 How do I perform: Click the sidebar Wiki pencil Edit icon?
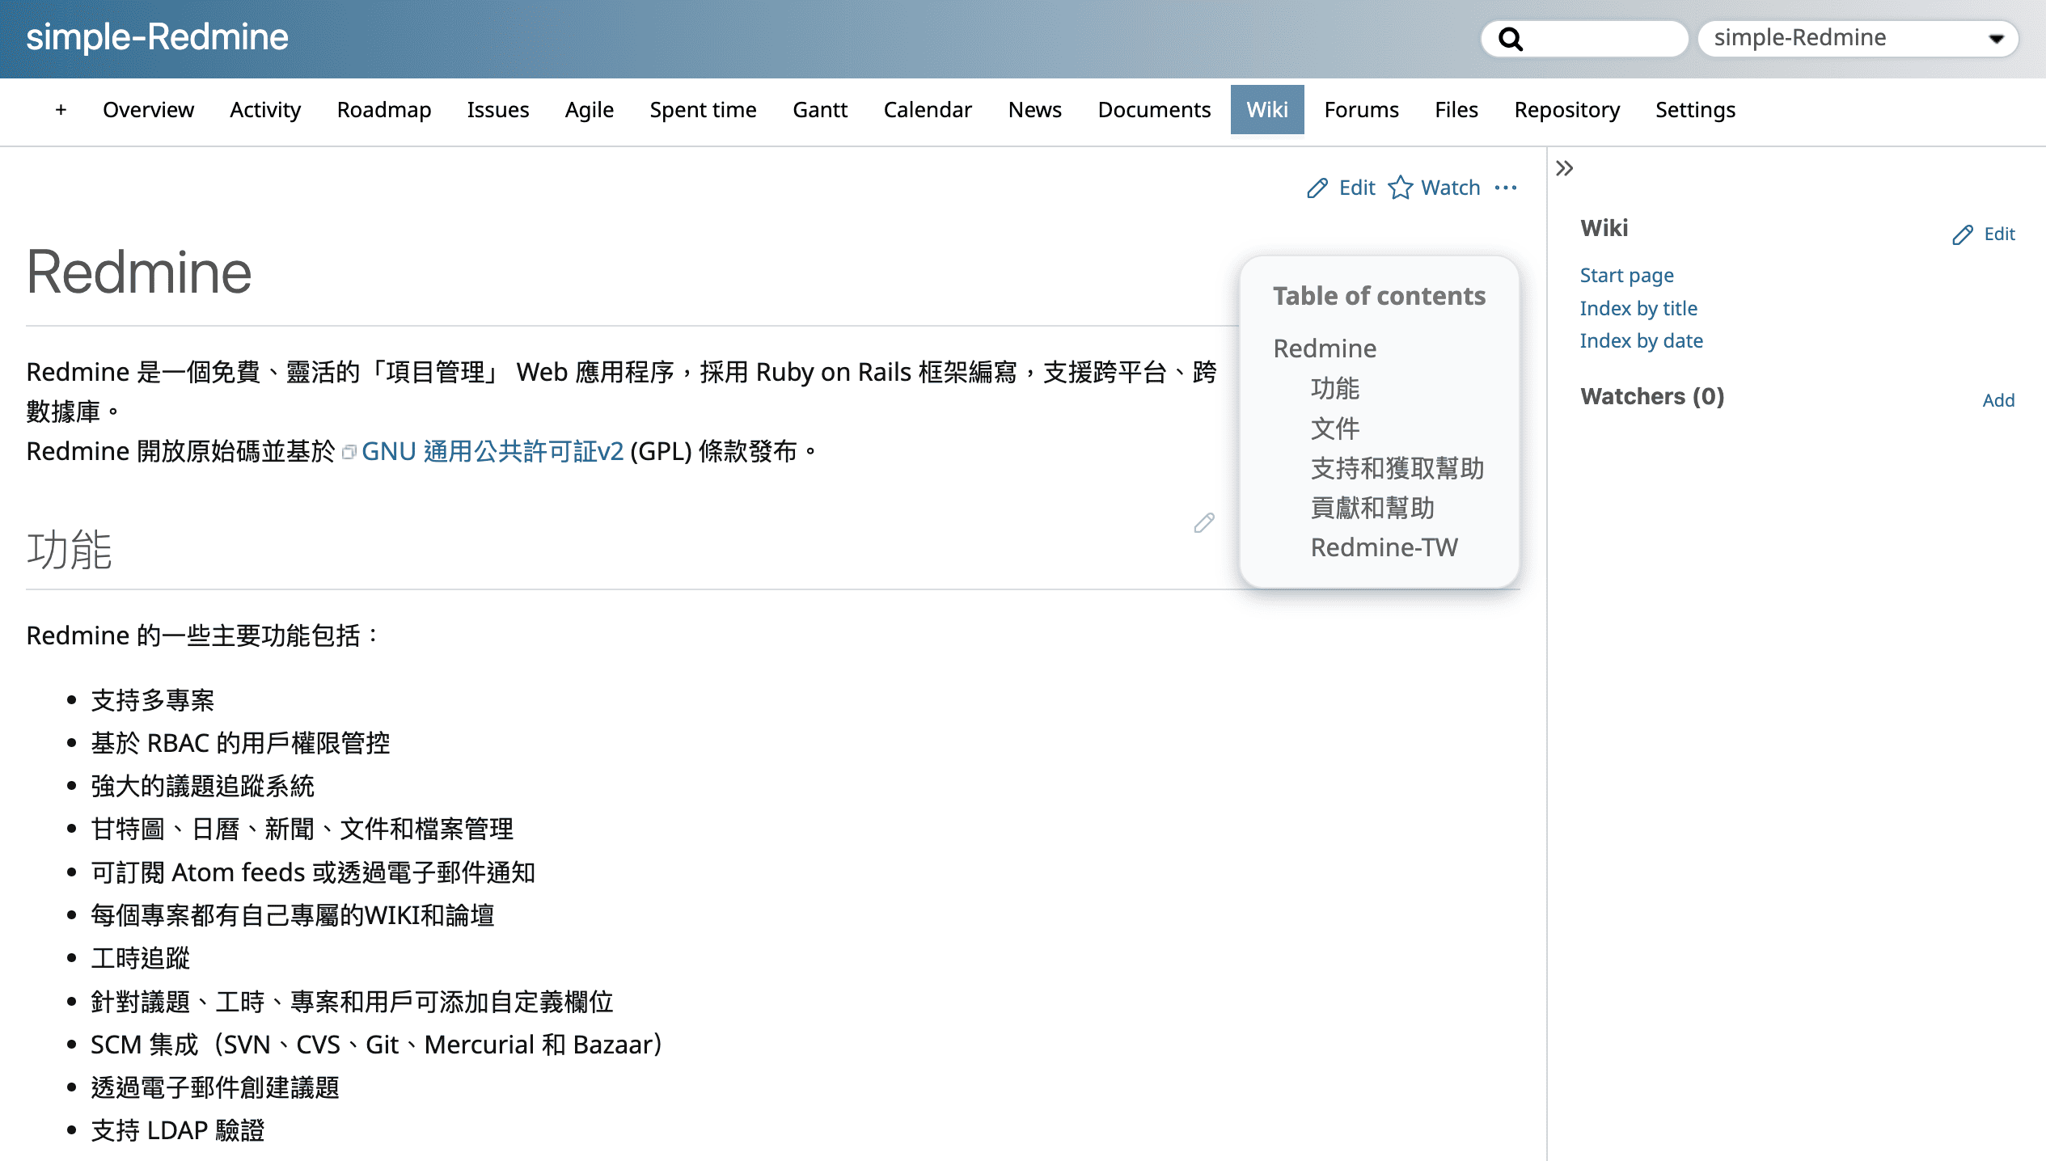click(1963, 234)
